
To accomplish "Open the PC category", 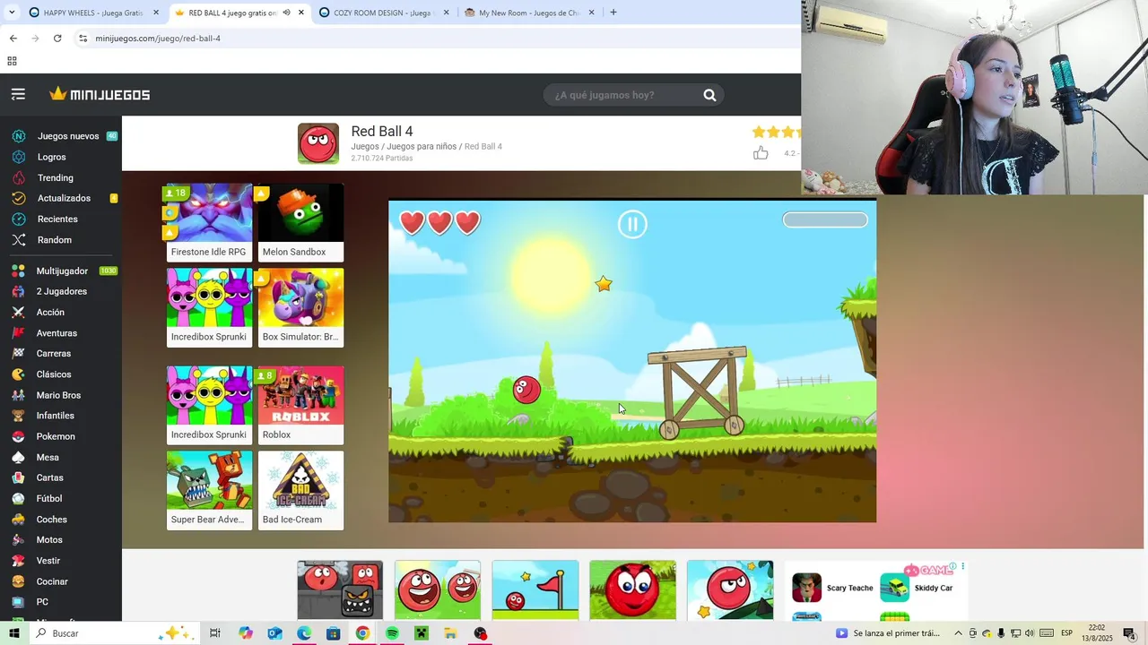I will pos(42,602).
